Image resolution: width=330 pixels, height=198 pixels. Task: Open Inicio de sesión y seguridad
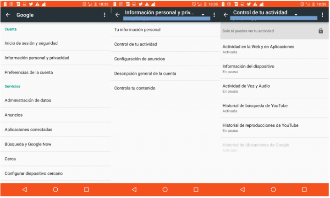[55, 43]
